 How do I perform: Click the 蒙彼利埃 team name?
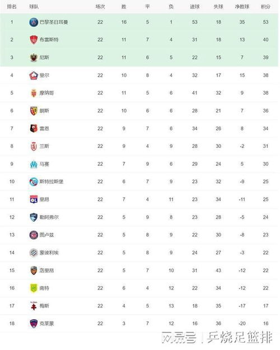pos(49,253)
